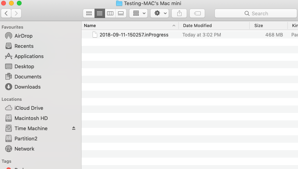Open the group-by arrangement dropdown
The image size is (298, 169).
tap(138, 13)
